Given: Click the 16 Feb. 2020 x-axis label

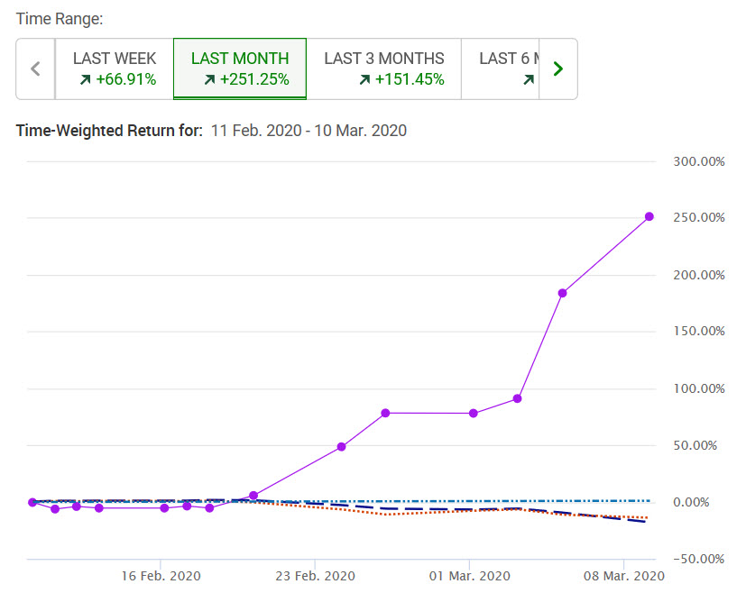Looking at the screenshot, I should click(x=161, y=575).
